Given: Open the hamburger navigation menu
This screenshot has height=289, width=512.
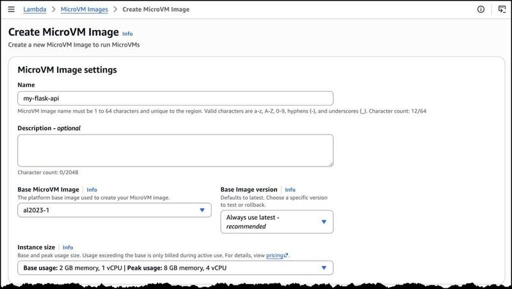Looking at the screenshot, I should tap(11, 9).
